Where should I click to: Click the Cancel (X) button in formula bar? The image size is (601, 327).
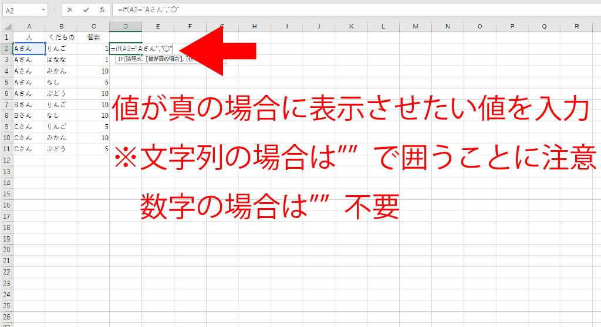tap(70, 10)
